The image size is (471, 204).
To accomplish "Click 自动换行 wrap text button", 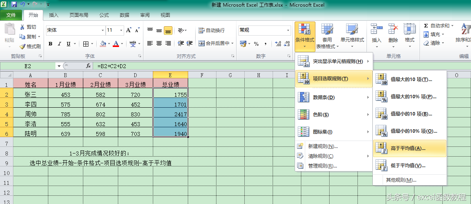I will point(211,30).
